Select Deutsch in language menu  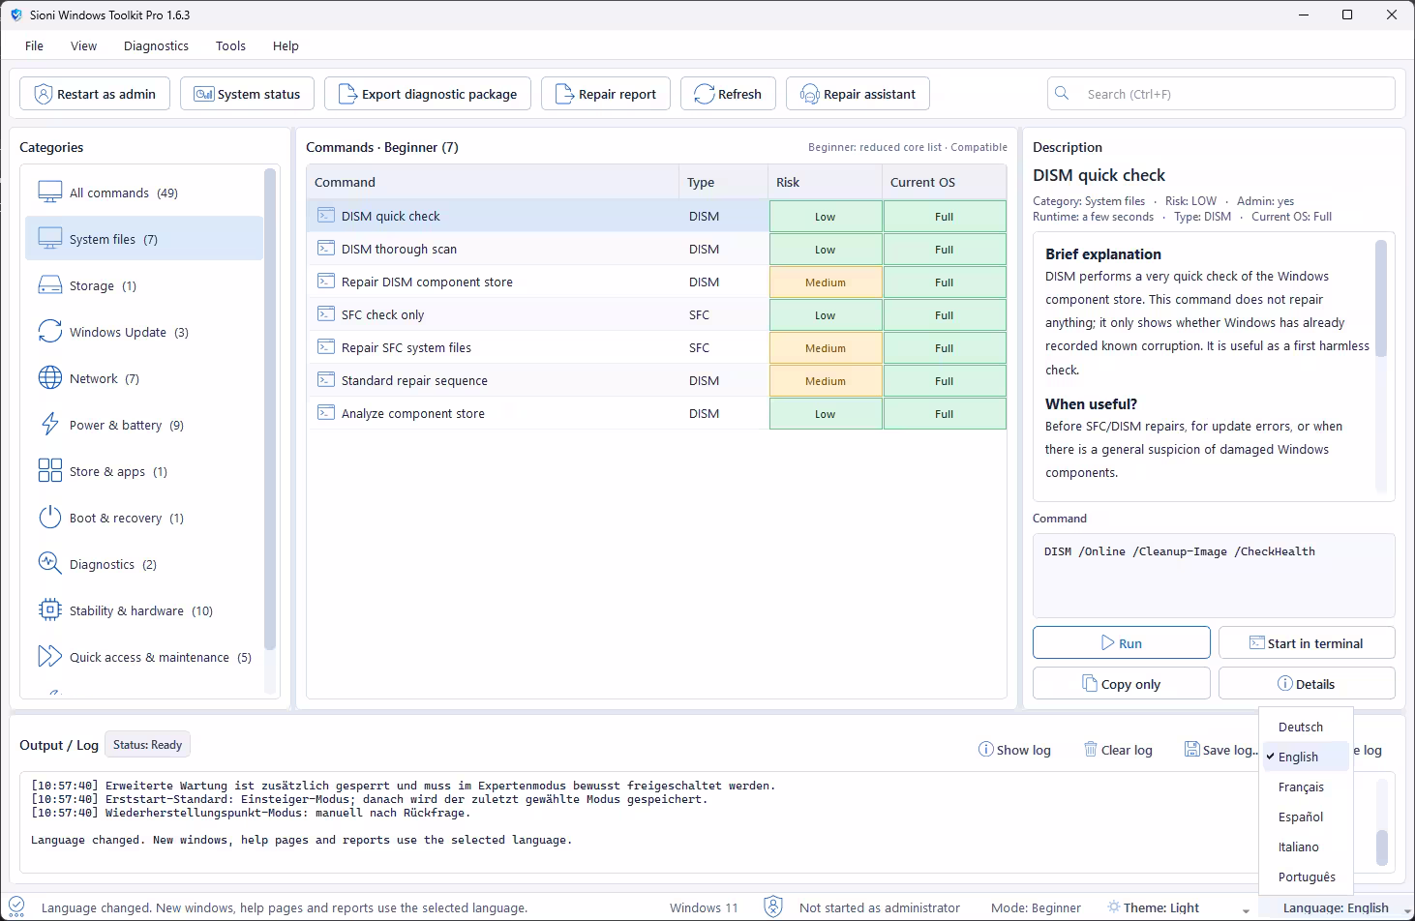click(1306, 727)
